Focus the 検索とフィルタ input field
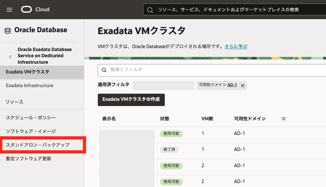Viewport: 326px width, 187px height. click(215, 70)
